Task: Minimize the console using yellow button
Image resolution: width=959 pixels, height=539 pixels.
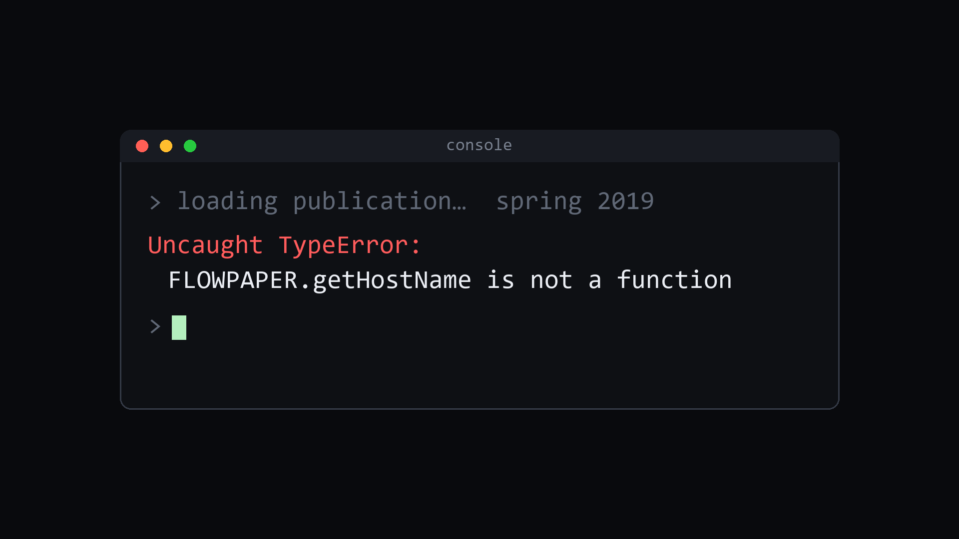Action: 166,146
